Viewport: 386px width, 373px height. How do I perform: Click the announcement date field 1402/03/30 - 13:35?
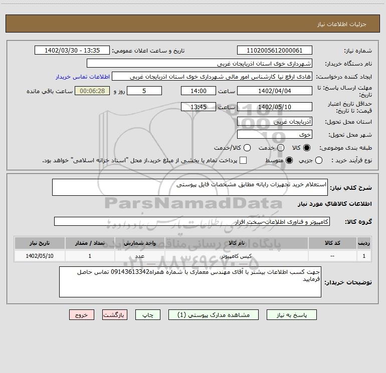[x=72, y=50]
